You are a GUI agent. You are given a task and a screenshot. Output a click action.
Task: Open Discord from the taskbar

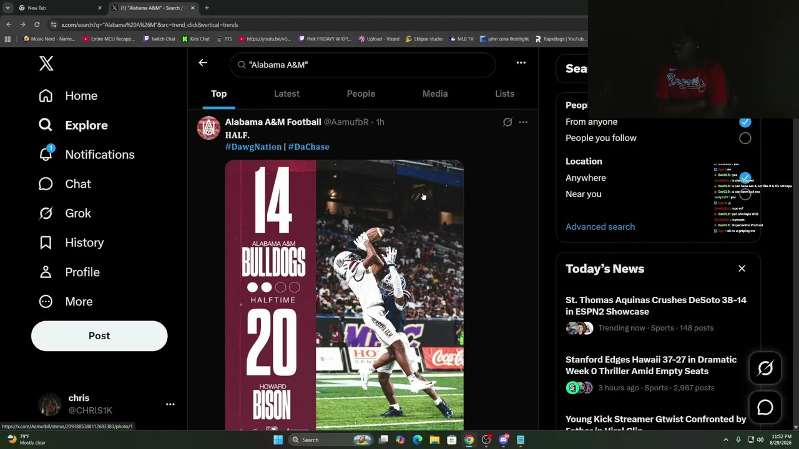click(504, 440)
